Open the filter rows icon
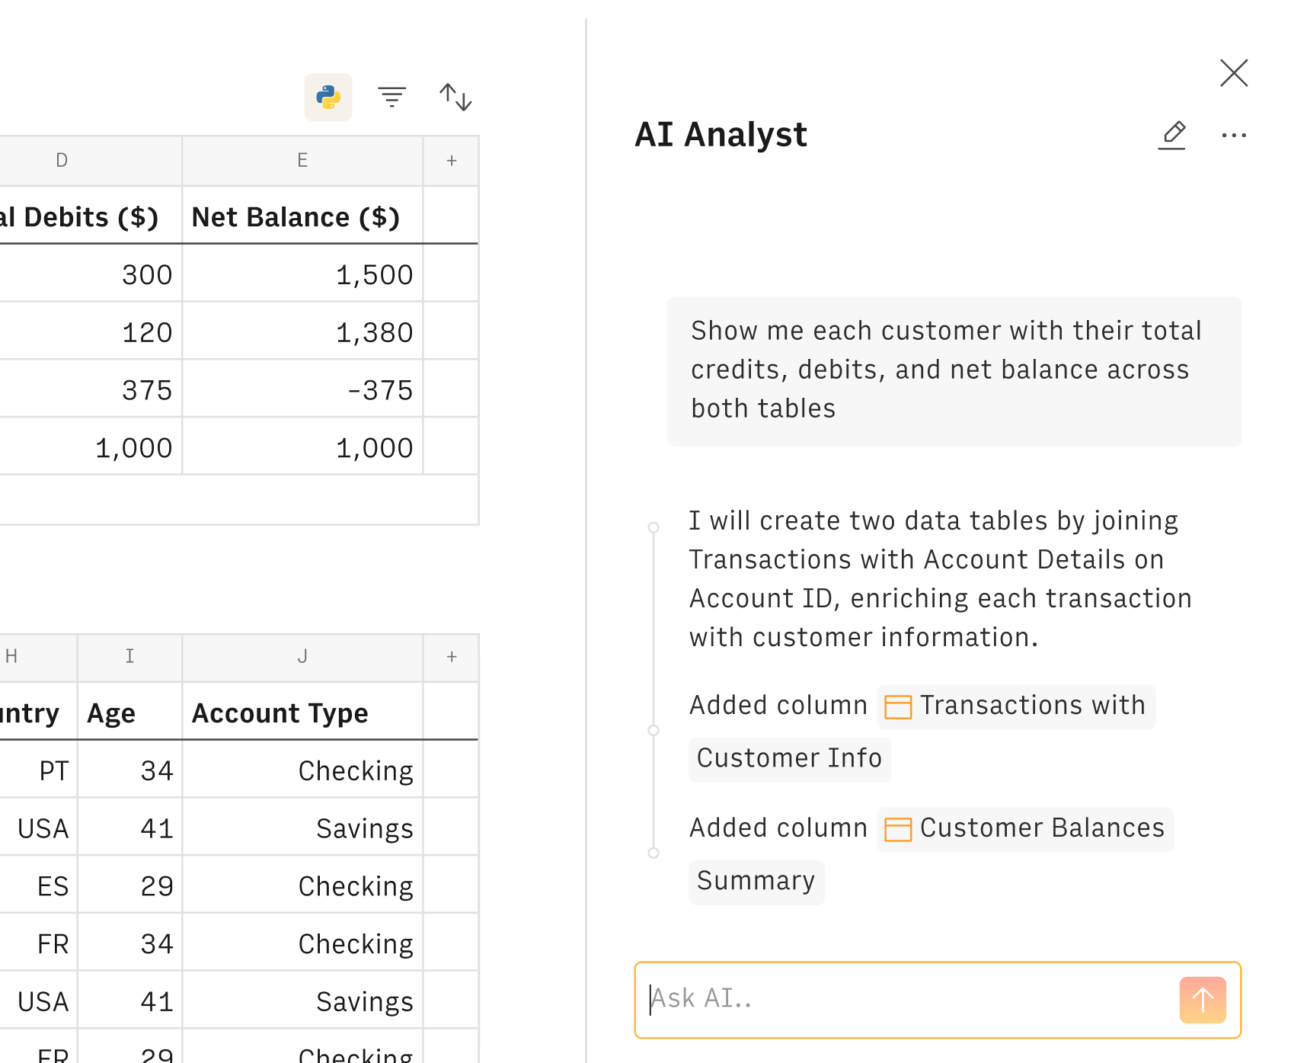Image resolution: width=1307 pixels, height=1063 pixels. (391, 97)
